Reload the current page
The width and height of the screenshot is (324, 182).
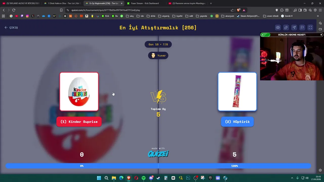click(14, 10)
